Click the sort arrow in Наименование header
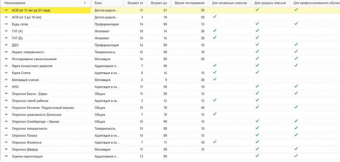Viewport: 340px width, 162px height. [85, 3]
